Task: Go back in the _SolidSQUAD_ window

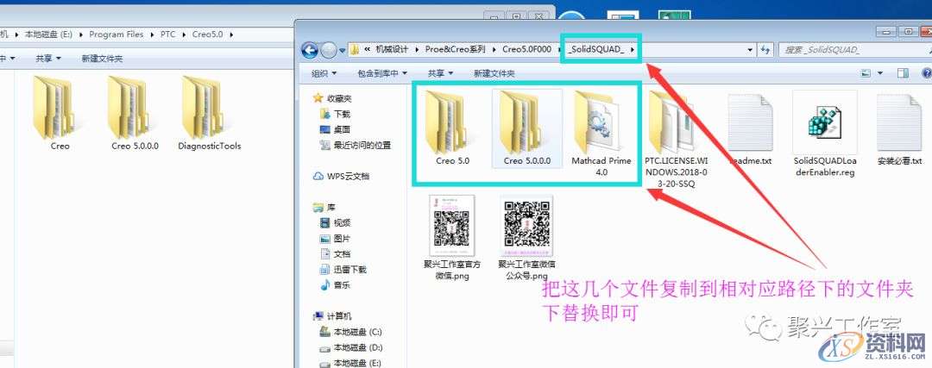Action: [309, 51]
